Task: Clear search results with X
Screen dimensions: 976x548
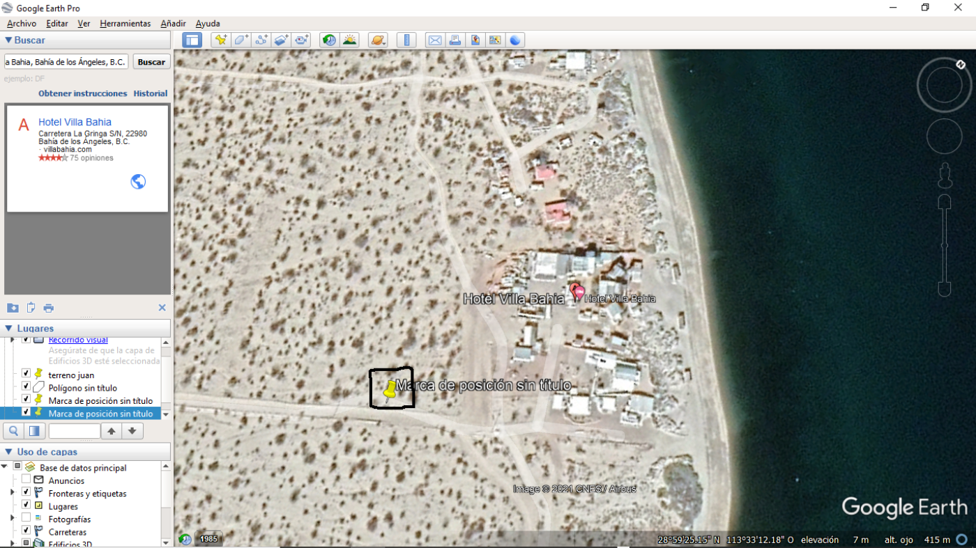Action: pyautogui.click(x=162, y=308)
